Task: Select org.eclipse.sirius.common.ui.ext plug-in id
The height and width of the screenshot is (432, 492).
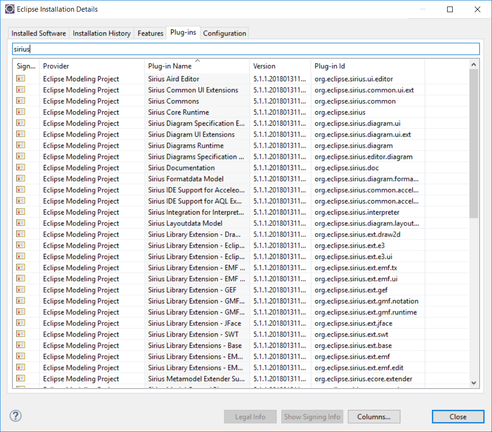Action: 364,90
